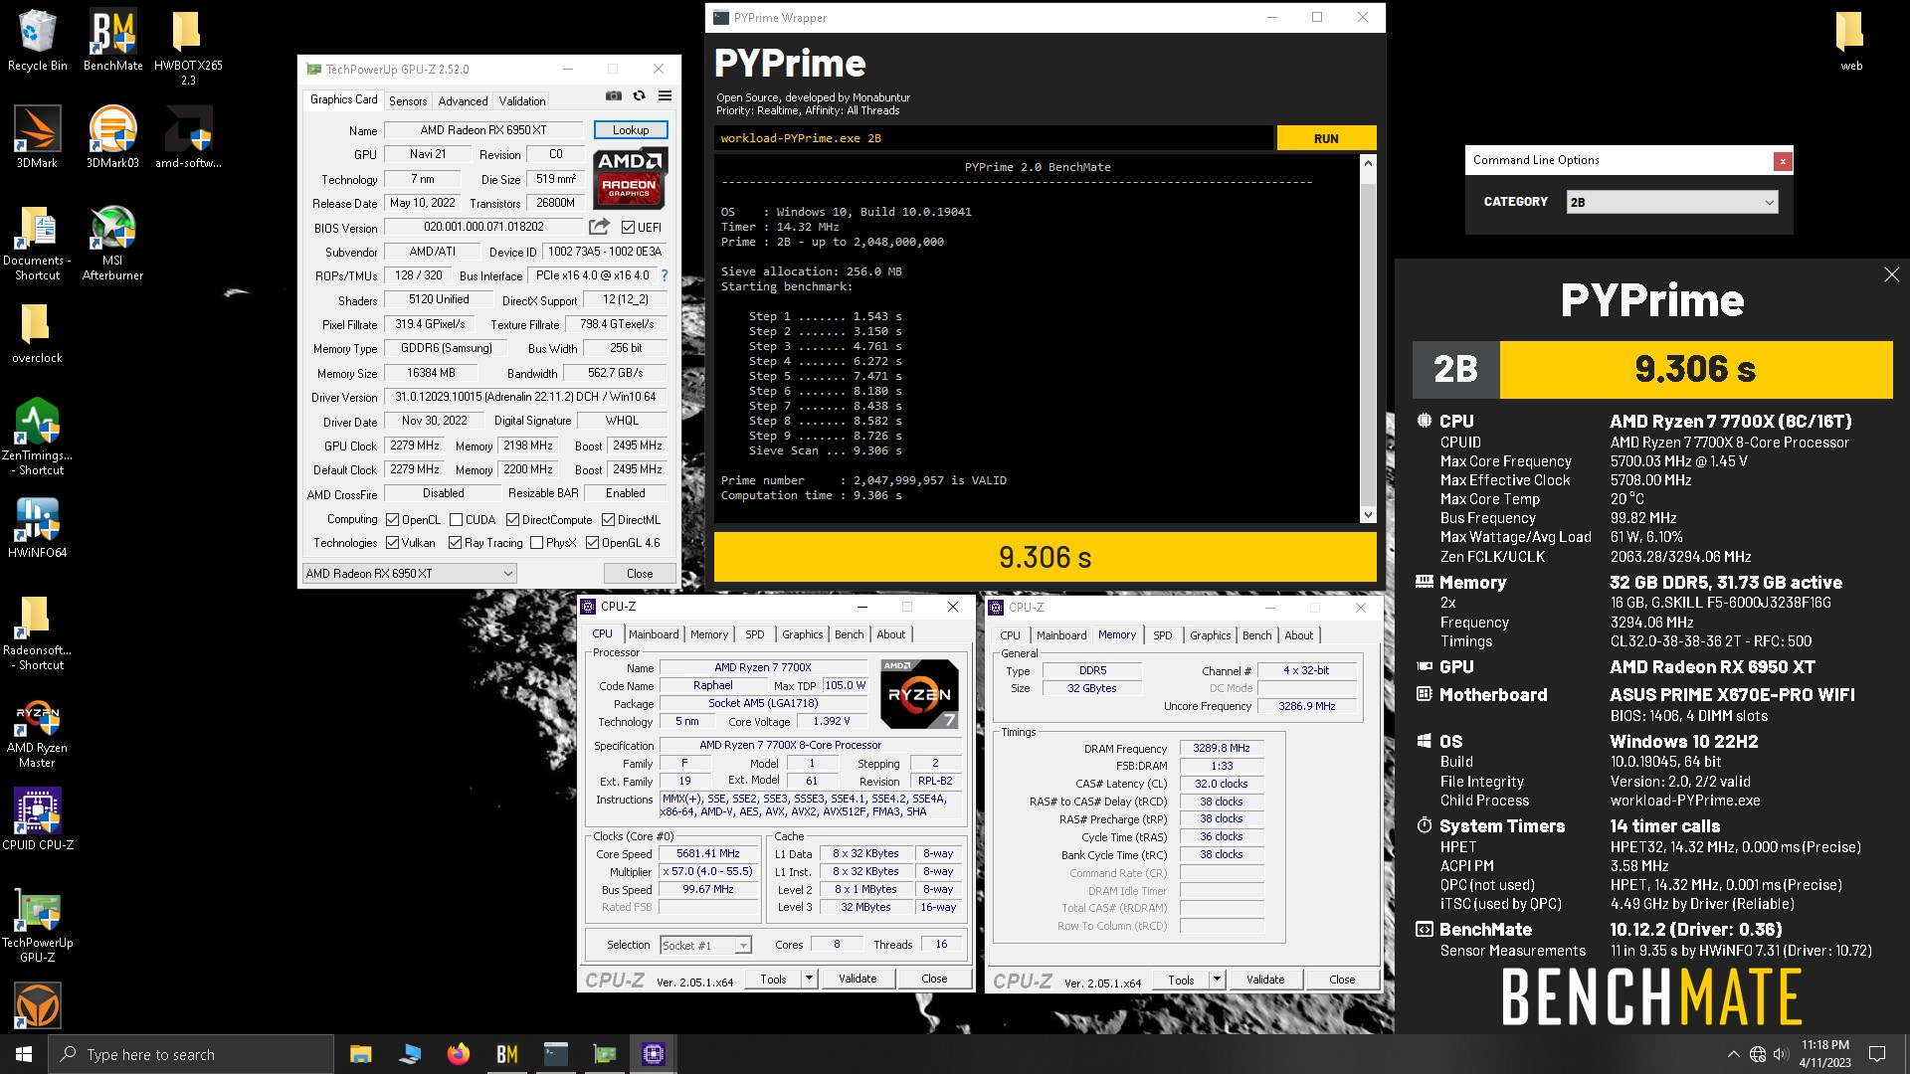Open TechPowerUp GPU-Z desktop icon
The height and width of the screenshot is (1074, 1910).
click(37, 924)
